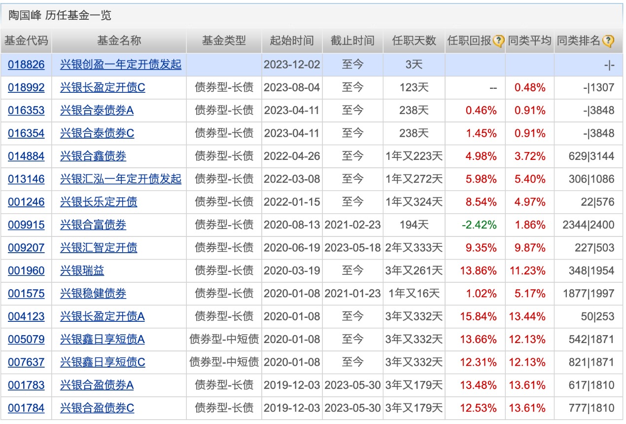Open the 兴银合泰债券C fund link

pos(97,133)
